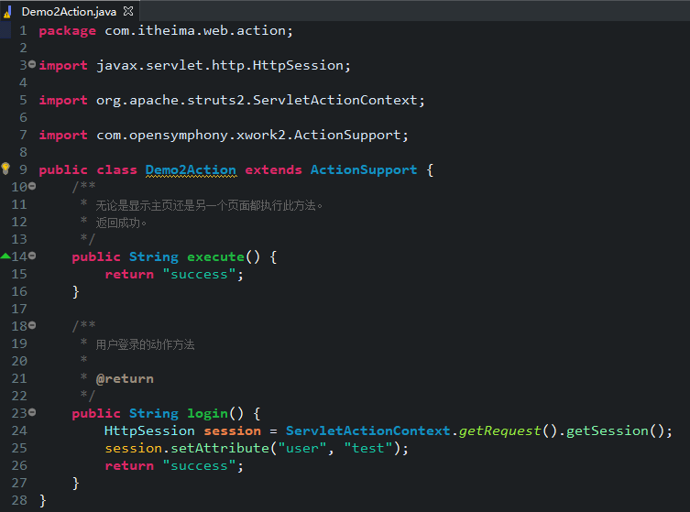Click the login method name
690x512 pixels.
tap(207, 413)
